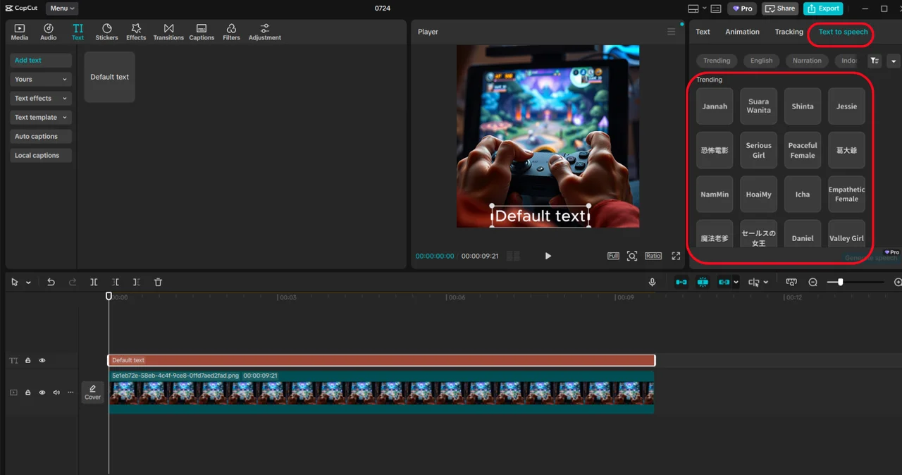The width and height of the screenshot is (902, 475).
Task: Click the split clip tool in timeline
Action: click(94, 282)
